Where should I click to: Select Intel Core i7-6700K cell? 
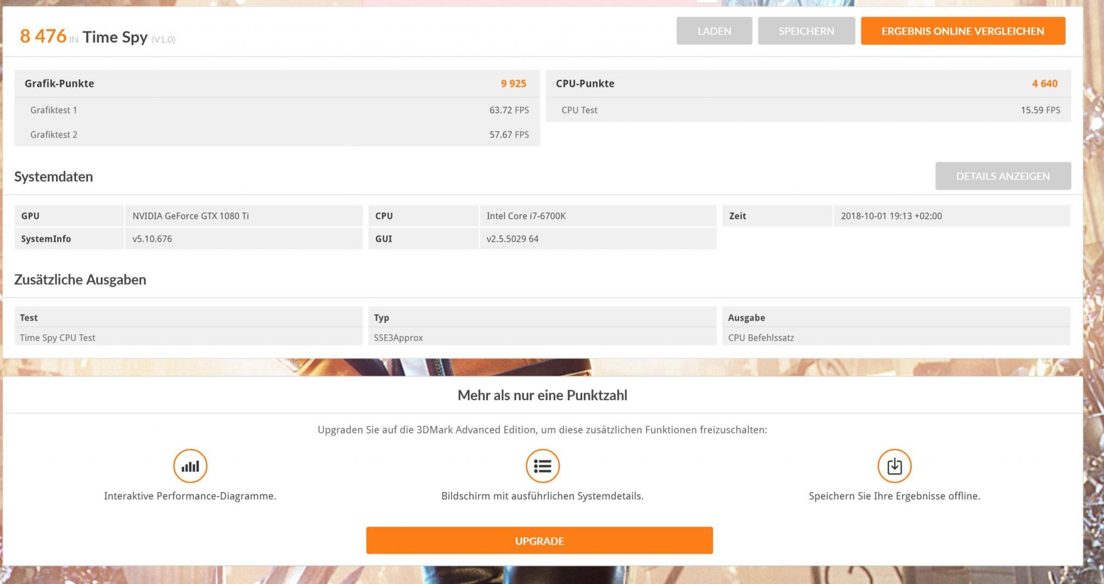pyautogui.click(x=598, y=216)
